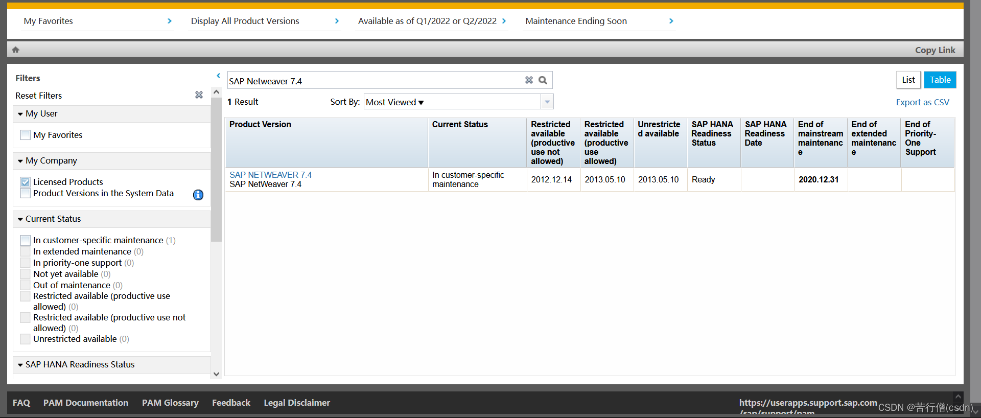Toggle the My Favorites checkbox
Viewport: 981px width, 418px height.
coord(25,135)
